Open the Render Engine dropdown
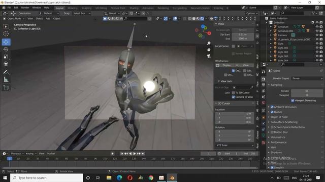 [x=307, y=78]
